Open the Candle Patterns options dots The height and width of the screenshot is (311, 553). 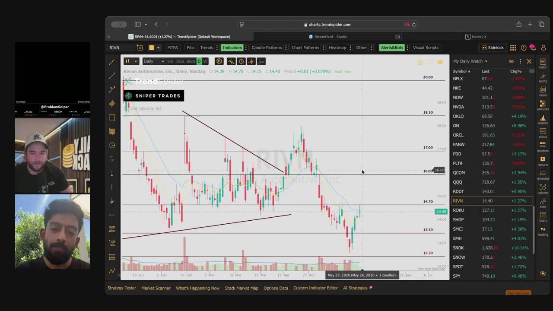point(286,48)
